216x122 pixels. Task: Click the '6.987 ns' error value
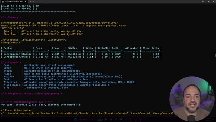coord(58,57)
